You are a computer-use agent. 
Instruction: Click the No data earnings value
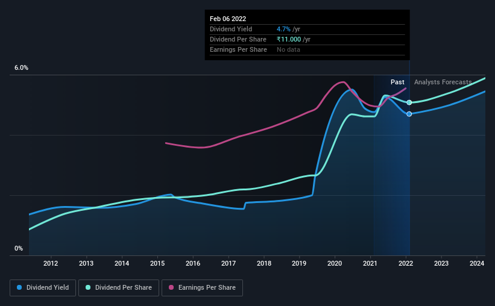point(288,49)
